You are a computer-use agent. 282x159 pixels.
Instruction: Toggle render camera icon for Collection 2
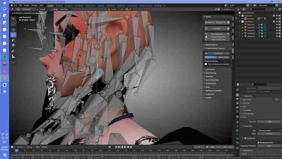[279, 22]
